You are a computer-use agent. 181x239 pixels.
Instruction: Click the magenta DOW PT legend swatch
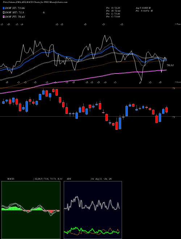[x=4, y=17]
